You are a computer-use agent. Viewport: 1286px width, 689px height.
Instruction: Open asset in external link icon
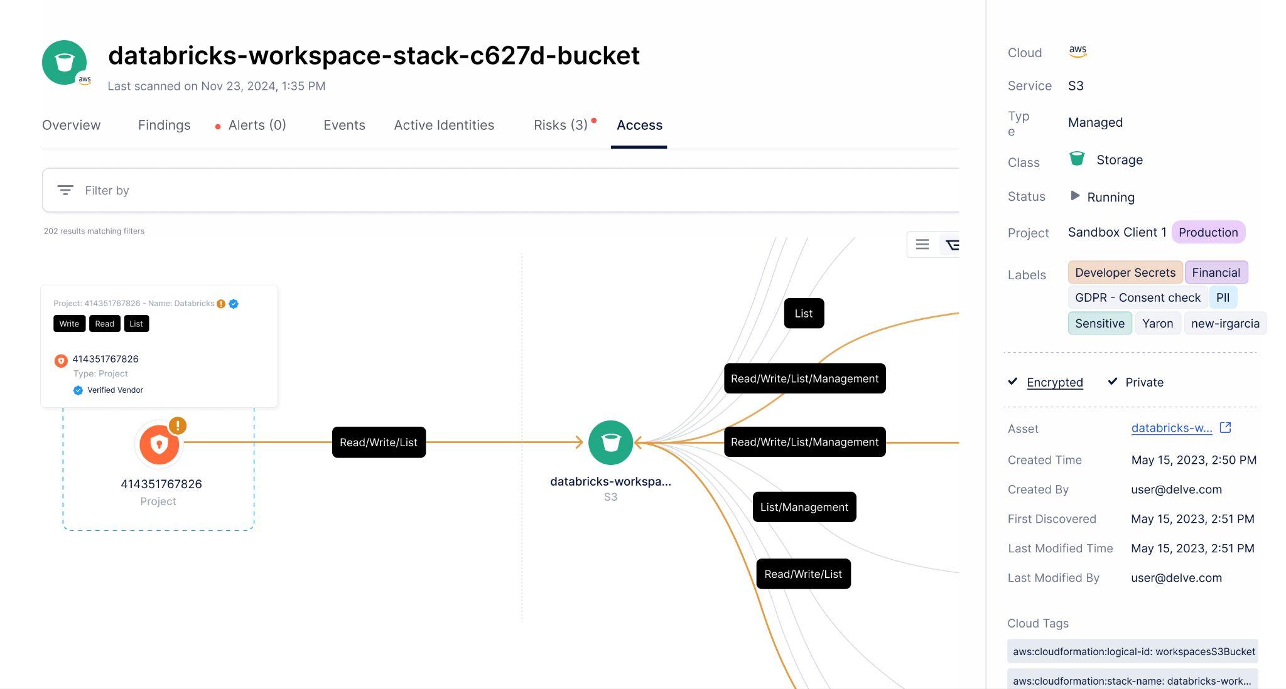click(x=1225, y=427)
